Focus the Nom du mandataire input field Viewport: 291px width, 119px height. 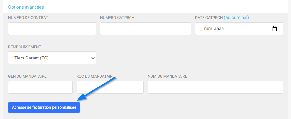tap(215, 87)
